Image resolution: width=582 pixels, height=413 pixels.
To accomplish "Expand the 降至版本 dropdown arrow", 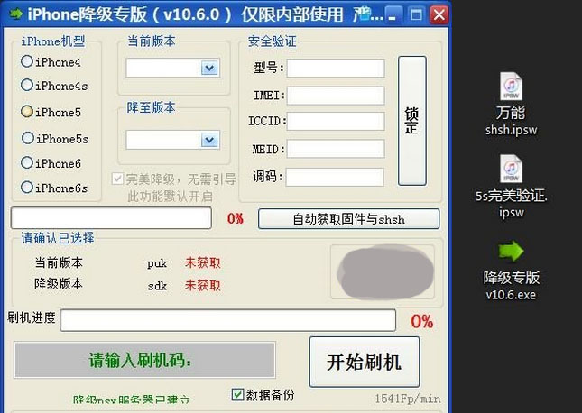I will click(x=209, y=140).
